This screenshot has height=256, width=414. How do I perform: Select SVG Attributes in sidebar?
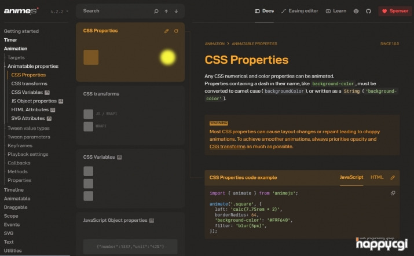pos(28,118)
